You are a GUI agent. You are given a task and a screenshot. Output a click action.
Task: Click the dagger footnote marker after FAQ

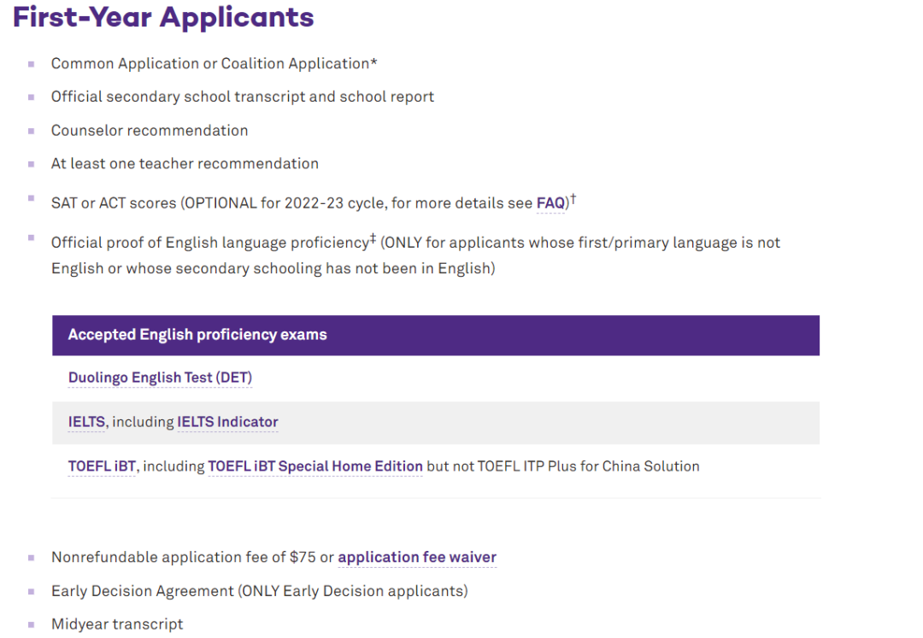click(x=573, y=199)
